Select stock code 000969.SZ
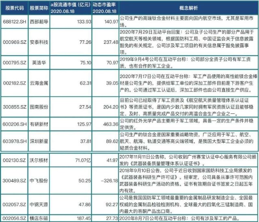 click(15, 42)
